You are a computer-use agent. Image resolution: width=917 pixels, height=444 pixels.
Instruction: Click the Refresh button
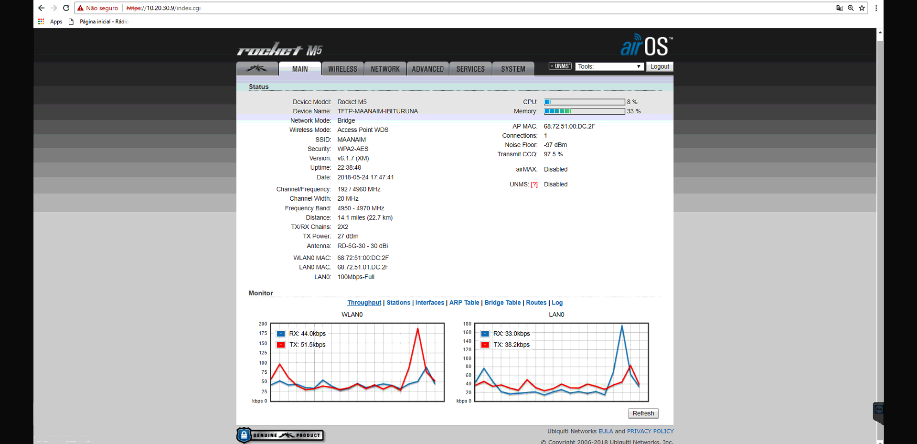pyautogui.click(x=643, y=413)
